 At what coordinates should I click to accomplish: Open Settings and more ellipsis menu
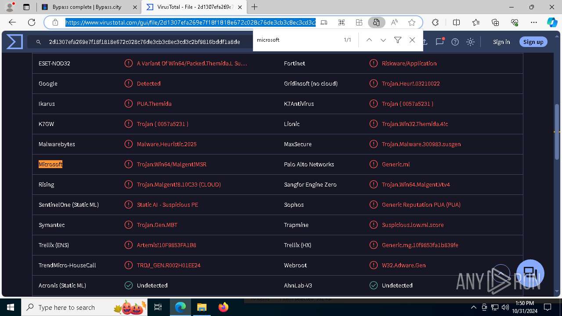534,22
